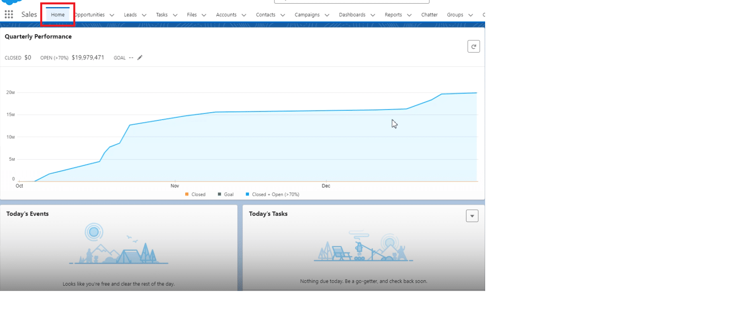The width and height of the screenshot is (752, 324).
Task: Open the App Launcher grid icon
Action: coord(9,15)
